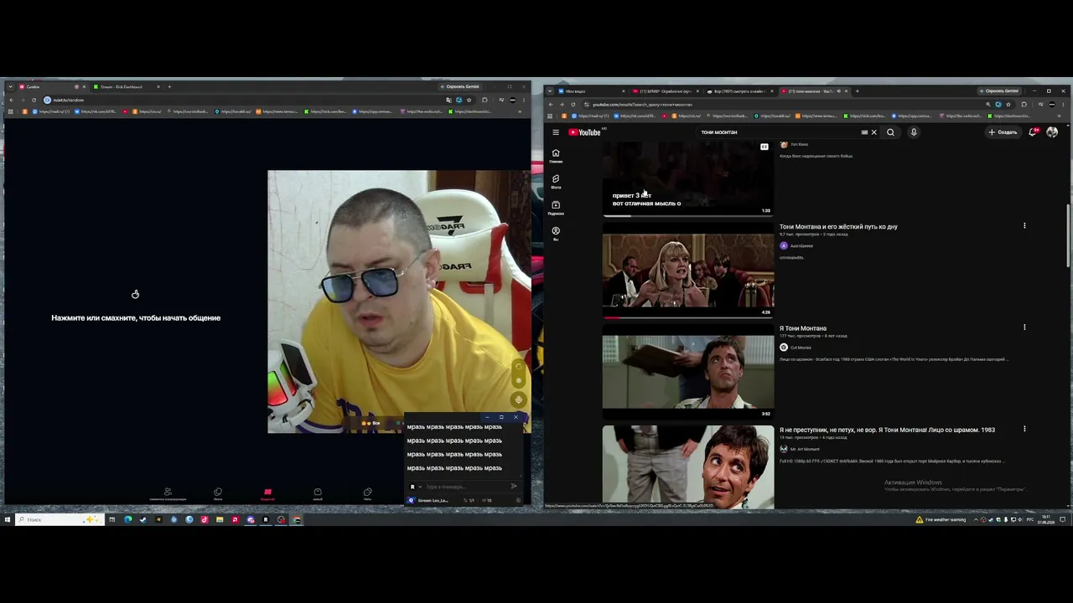This screenshot has width=1073, height=603.
Task: Switch to the 'Stream - Kick Dashboard' tab
Action: click(x=126, y=87)
